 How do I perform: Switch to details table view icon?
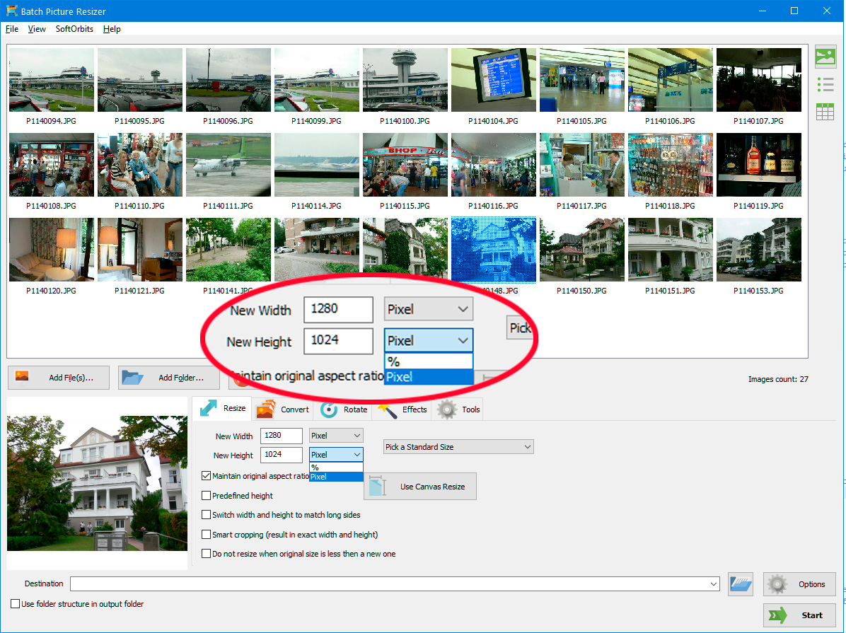tap(825, 112)
